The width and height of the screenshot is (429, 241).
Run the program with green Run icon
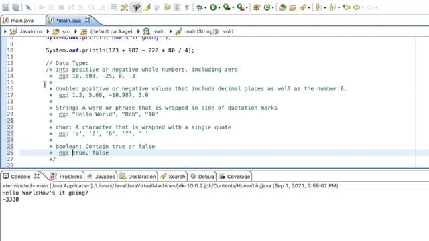click(x=213, y=7)
